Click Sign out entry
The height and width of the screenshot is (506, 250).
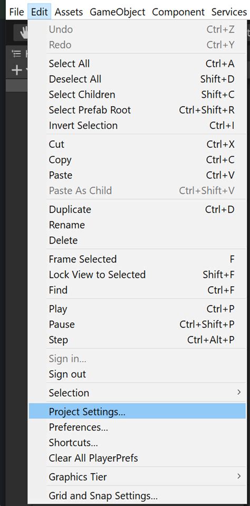click(137, 374)
